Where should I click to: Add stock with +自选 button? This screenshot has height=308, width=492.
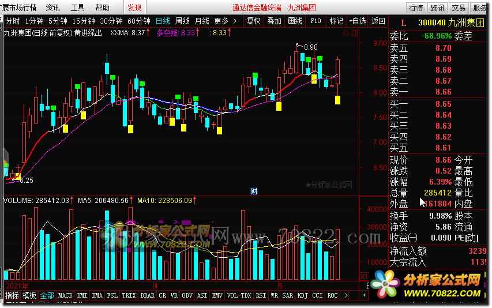[358, 21]
